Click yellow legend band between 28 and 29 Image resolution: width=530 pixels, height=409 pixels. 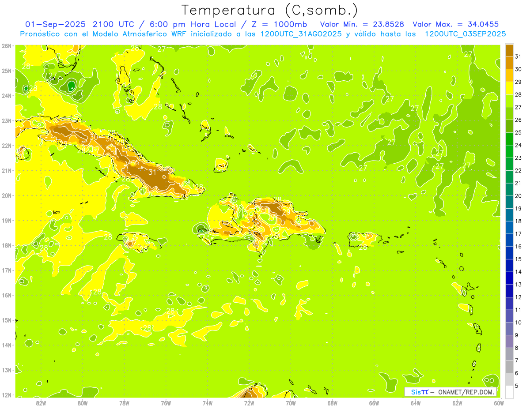pos(509,88)
